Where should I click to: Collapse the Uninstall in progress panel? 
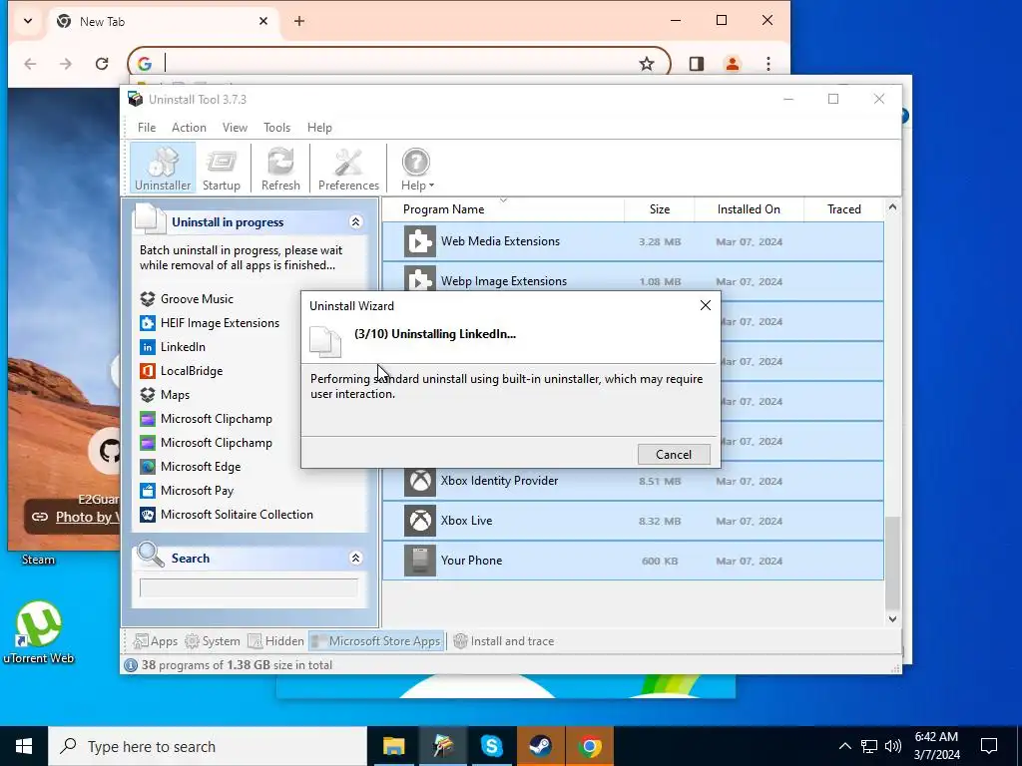tap(356, 222)
